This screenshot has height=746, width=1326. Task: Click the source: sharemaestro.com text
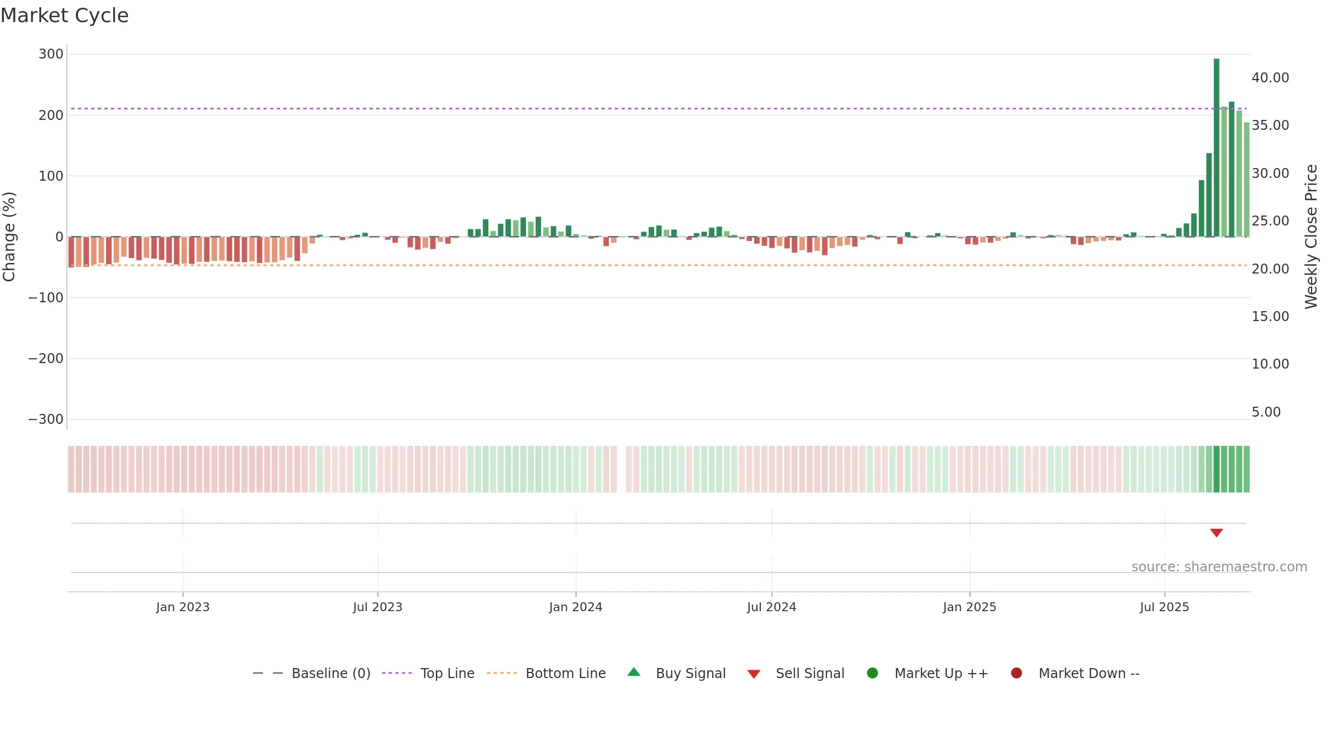coord(1219,567)
